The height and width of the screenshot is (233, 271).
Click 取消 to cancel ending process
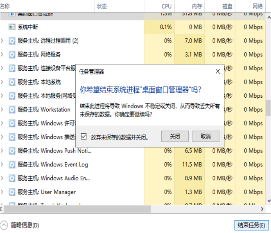pyautogui.click(x=206, y=137)
